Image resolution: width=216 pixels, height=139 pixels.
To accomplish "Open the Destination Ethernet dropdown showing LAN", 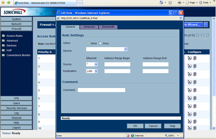I will [96, 71].
